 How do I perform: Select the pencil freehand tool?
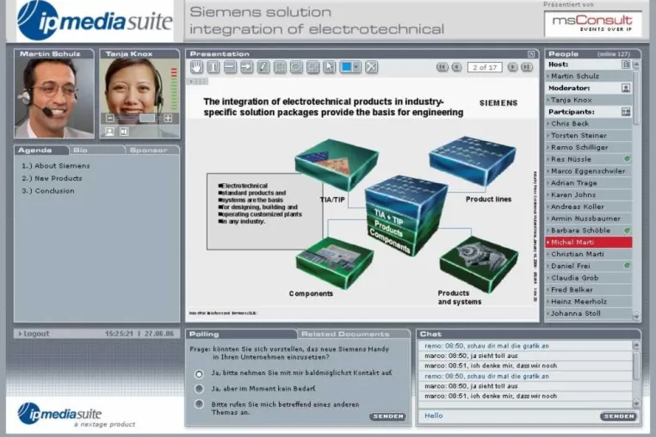pos(263,67)
